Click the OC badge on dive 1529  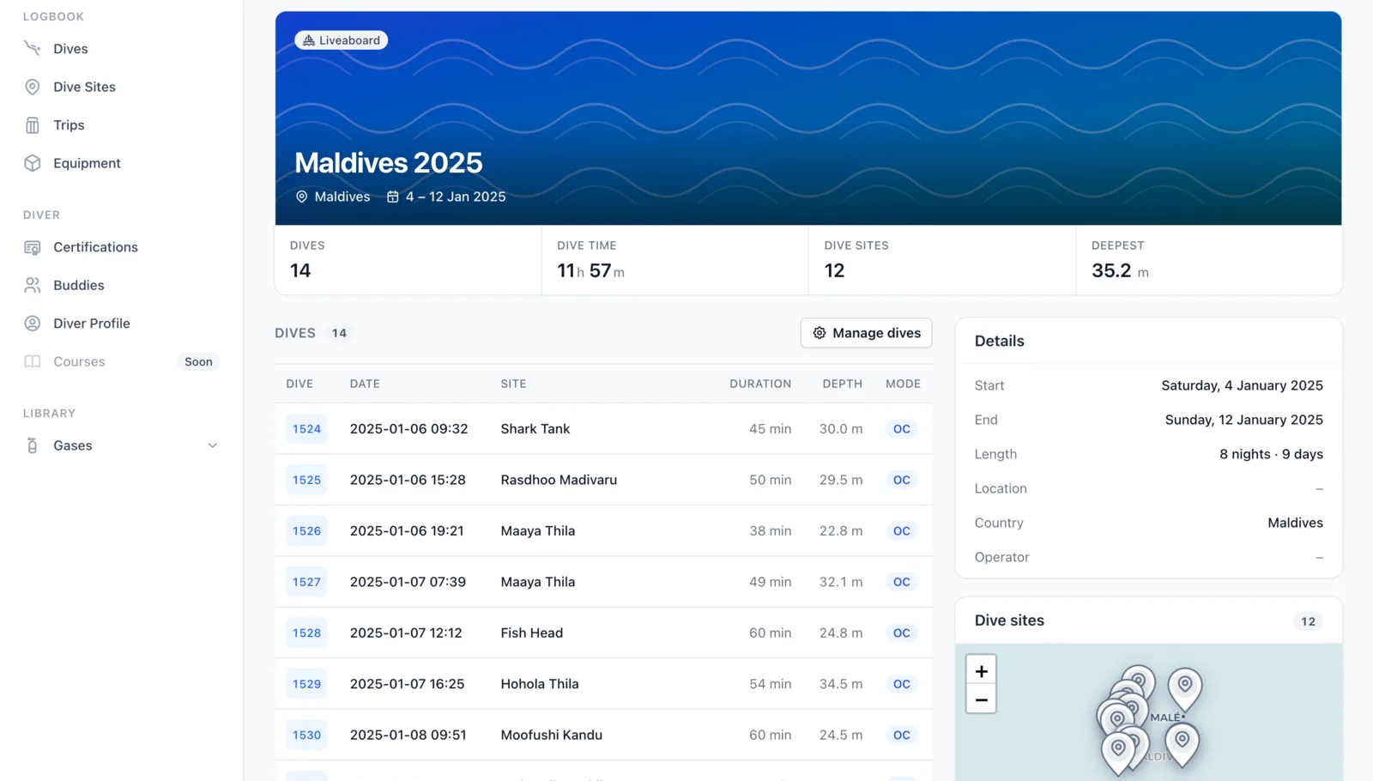tap(901, 684)
